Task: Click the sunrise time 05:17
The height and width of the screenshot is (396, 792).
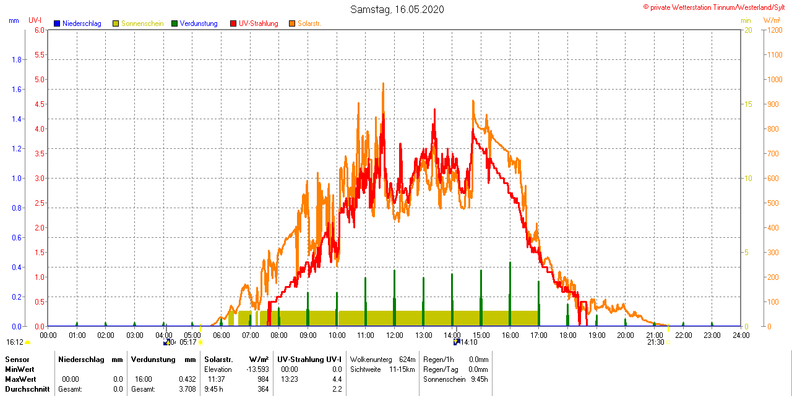Action: point(188,342)
